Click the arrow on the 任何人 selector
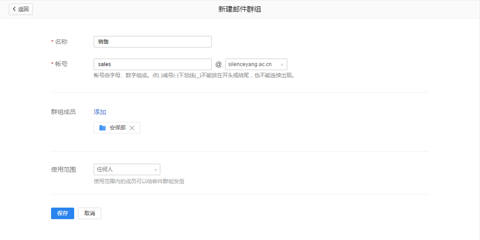 (155, 170)
